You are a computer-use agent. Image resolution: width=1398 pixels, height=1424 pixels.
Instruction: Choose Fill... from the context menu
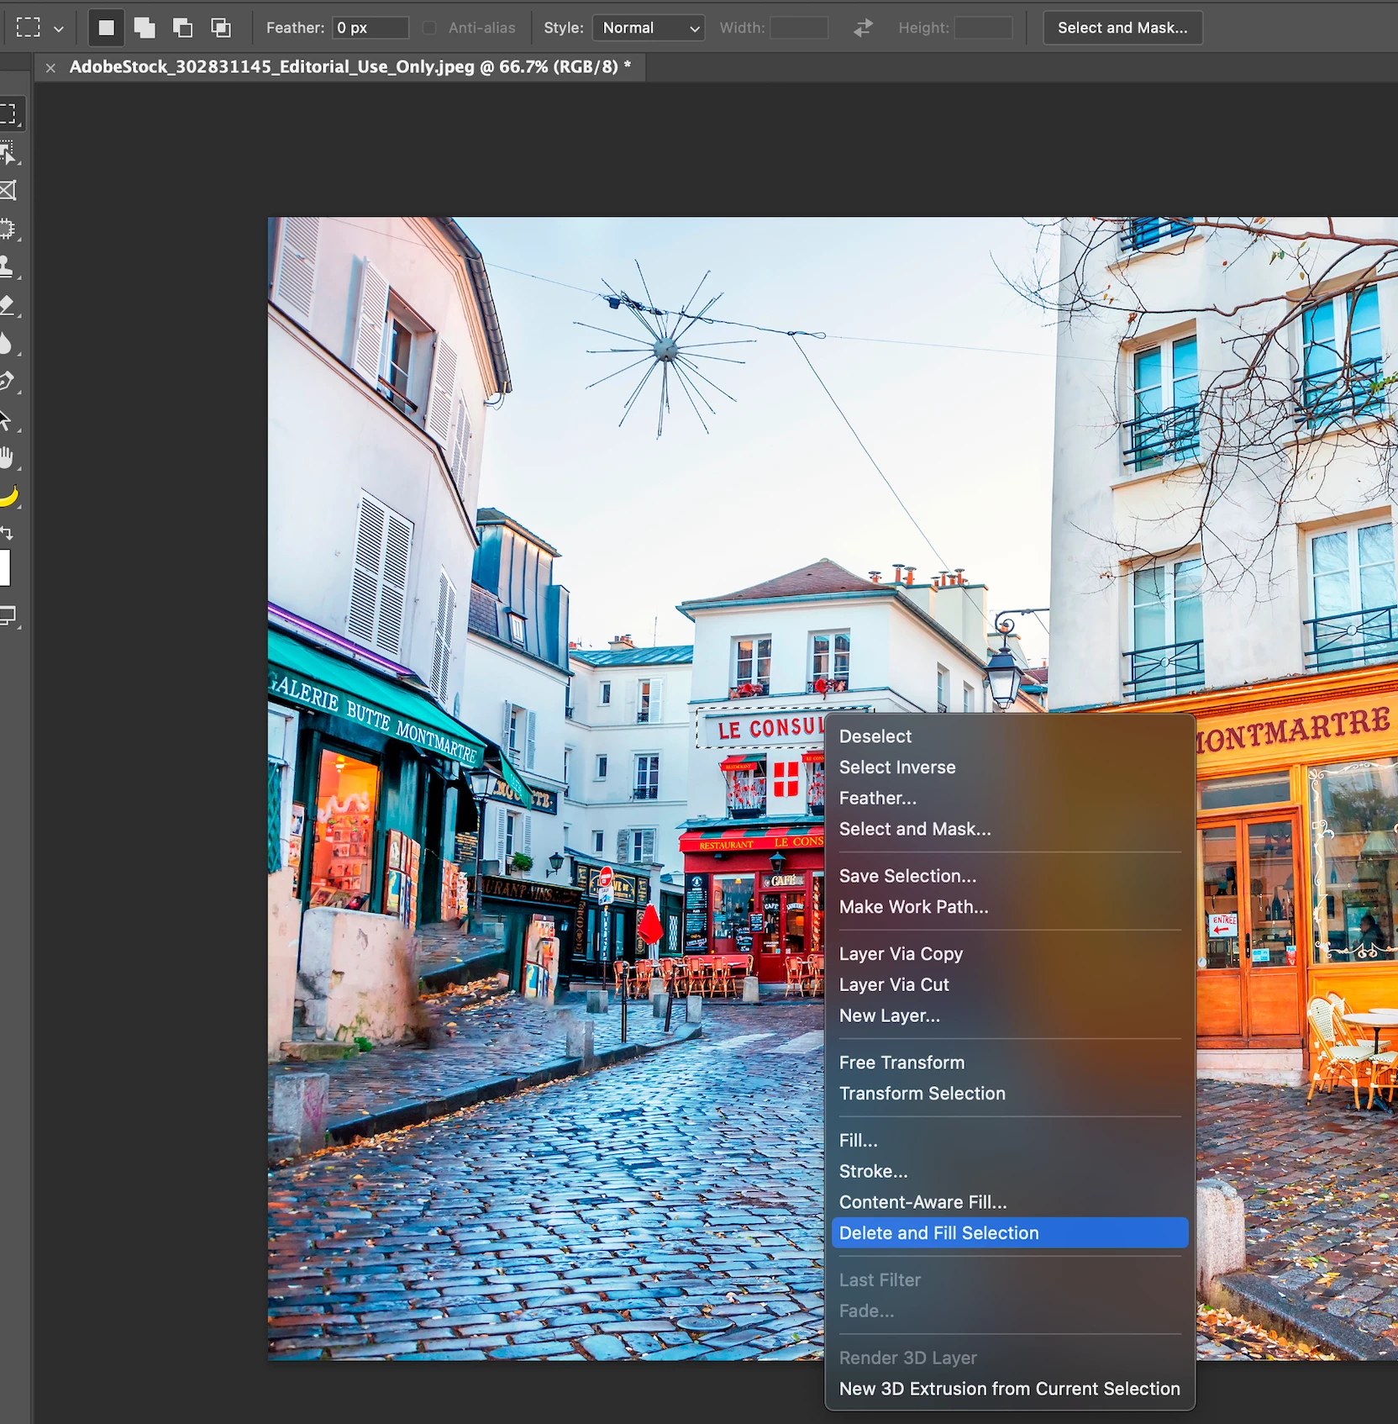pyautogui.click(x=1010, y=1141)
